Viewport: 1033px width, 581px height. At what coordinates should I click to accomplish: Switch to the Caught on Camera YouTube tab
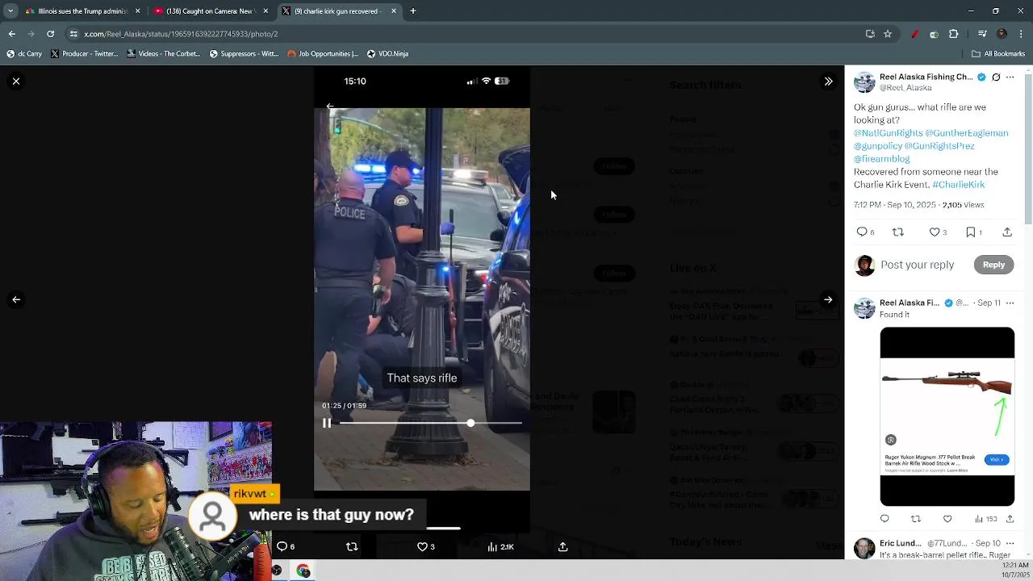click(211, 11)
